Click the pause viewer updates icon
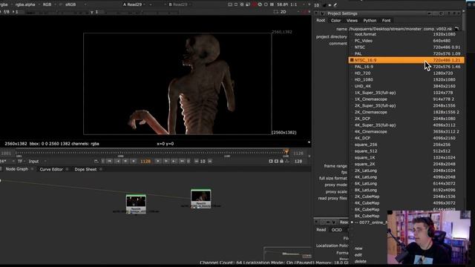Screen dimensions: 475x267 coord(272,4)
